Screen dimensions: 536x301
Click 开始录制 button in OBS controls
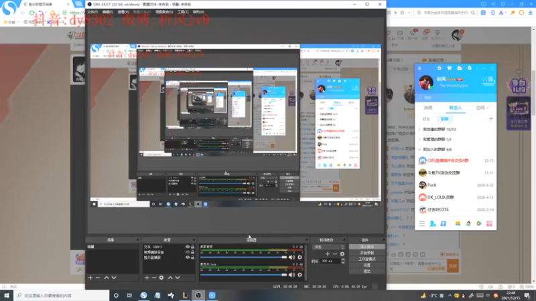coord(366,253)
